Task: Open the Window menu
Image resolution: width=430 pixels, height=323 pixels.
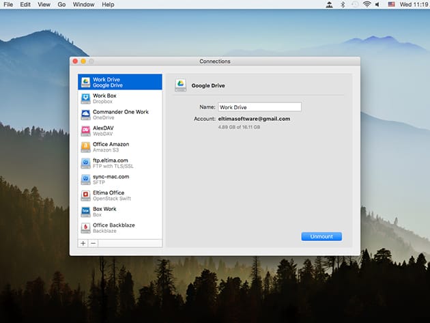Action: pos(83,5)
